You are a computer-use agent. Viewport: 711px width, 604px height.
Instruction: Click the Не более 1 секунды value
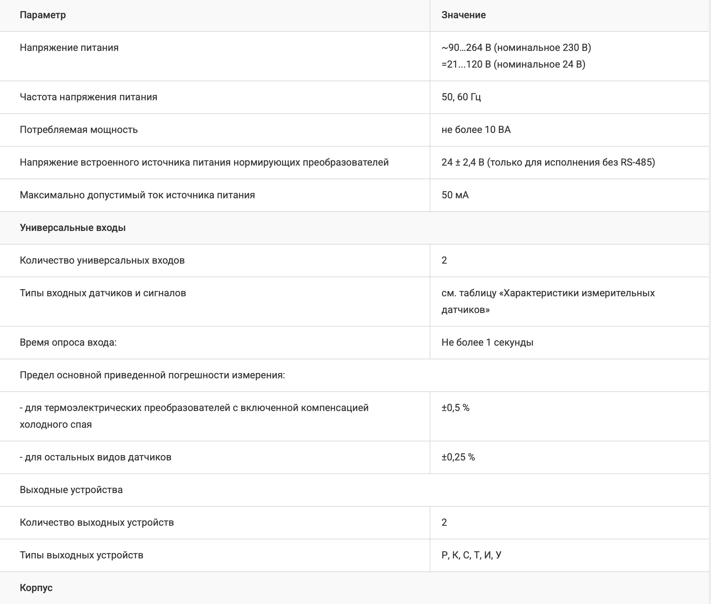(x=487, y=342)
